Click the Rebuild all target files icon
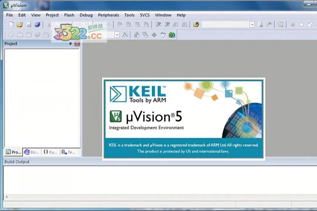Screen dimensions: 317x211 pyautogui.click(x=29, y=35)
